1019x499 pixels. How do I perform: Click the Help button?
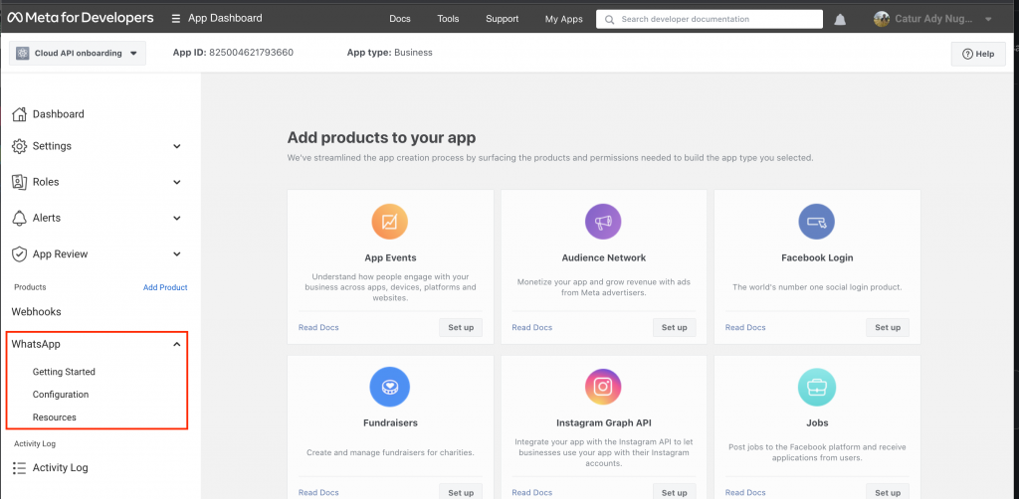977,54
